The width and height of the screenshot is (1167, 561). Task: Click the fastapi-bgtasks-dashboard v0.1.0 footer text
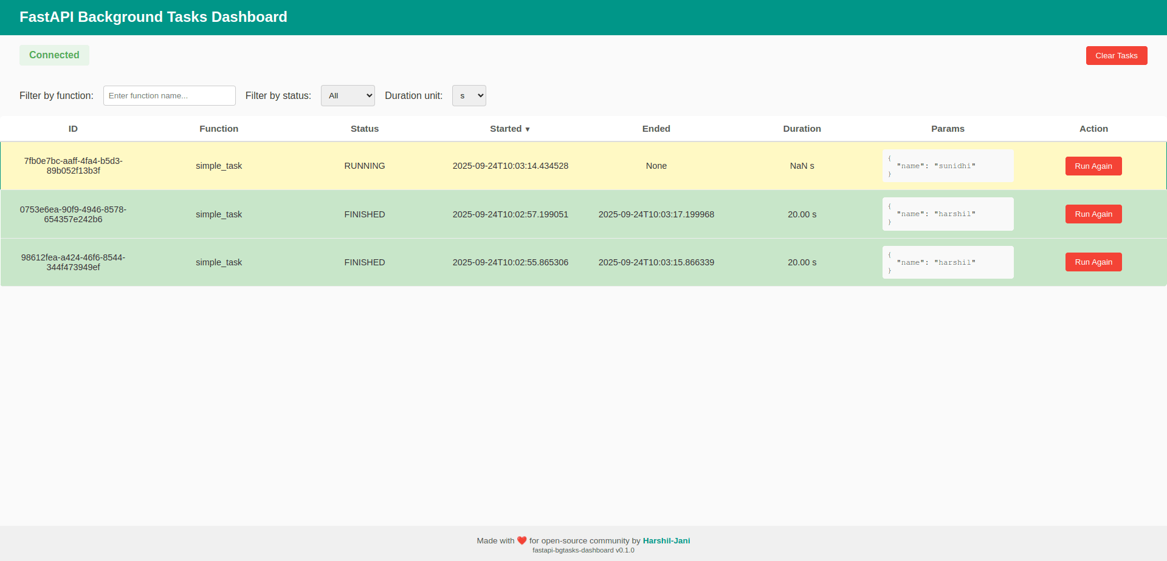tap(583, 550)
